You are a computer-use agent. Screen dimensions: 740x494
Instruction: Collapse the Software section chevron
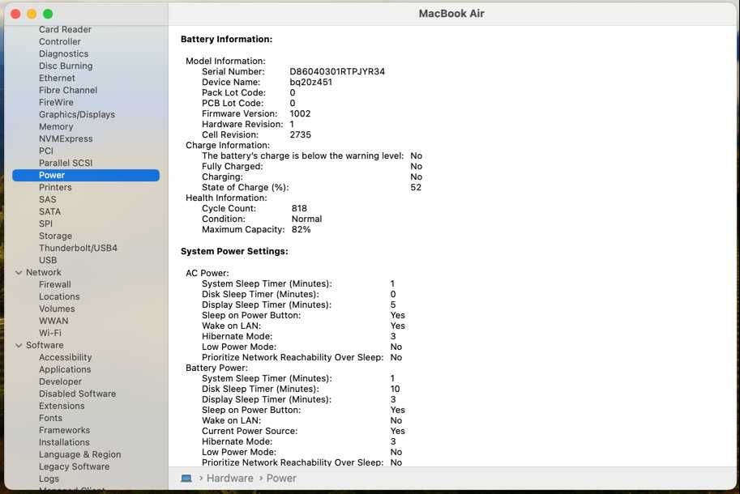[x=19, y=346]
